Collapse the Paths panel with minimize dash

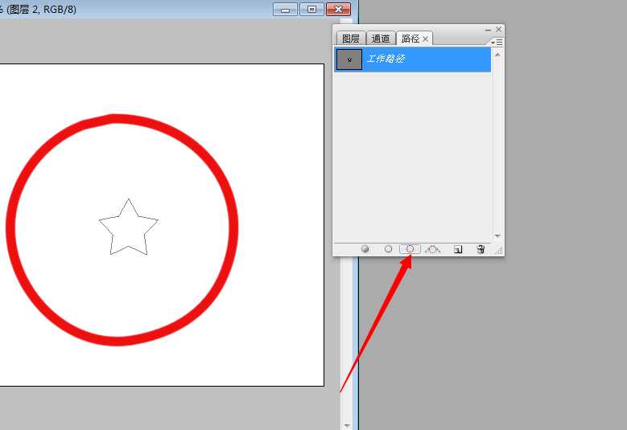488,30
